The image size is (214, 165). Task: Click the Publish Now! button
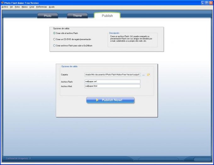pyautogui.click(x=110, y=100)
